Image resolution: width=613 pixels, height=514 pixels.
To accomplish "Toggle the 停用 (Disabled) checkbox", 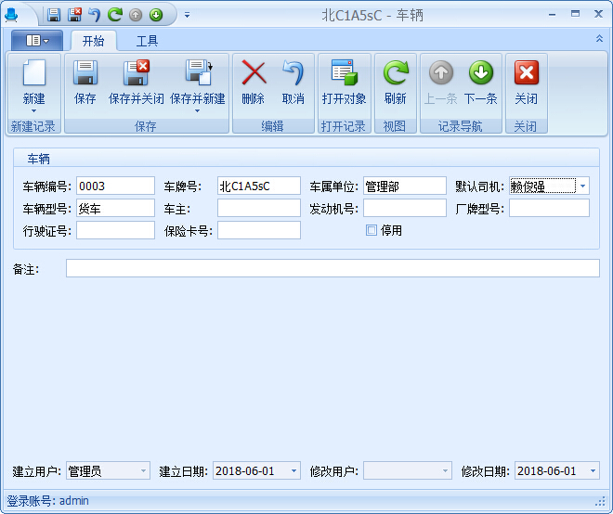I will pyautogui.click(x=372, y=230).
